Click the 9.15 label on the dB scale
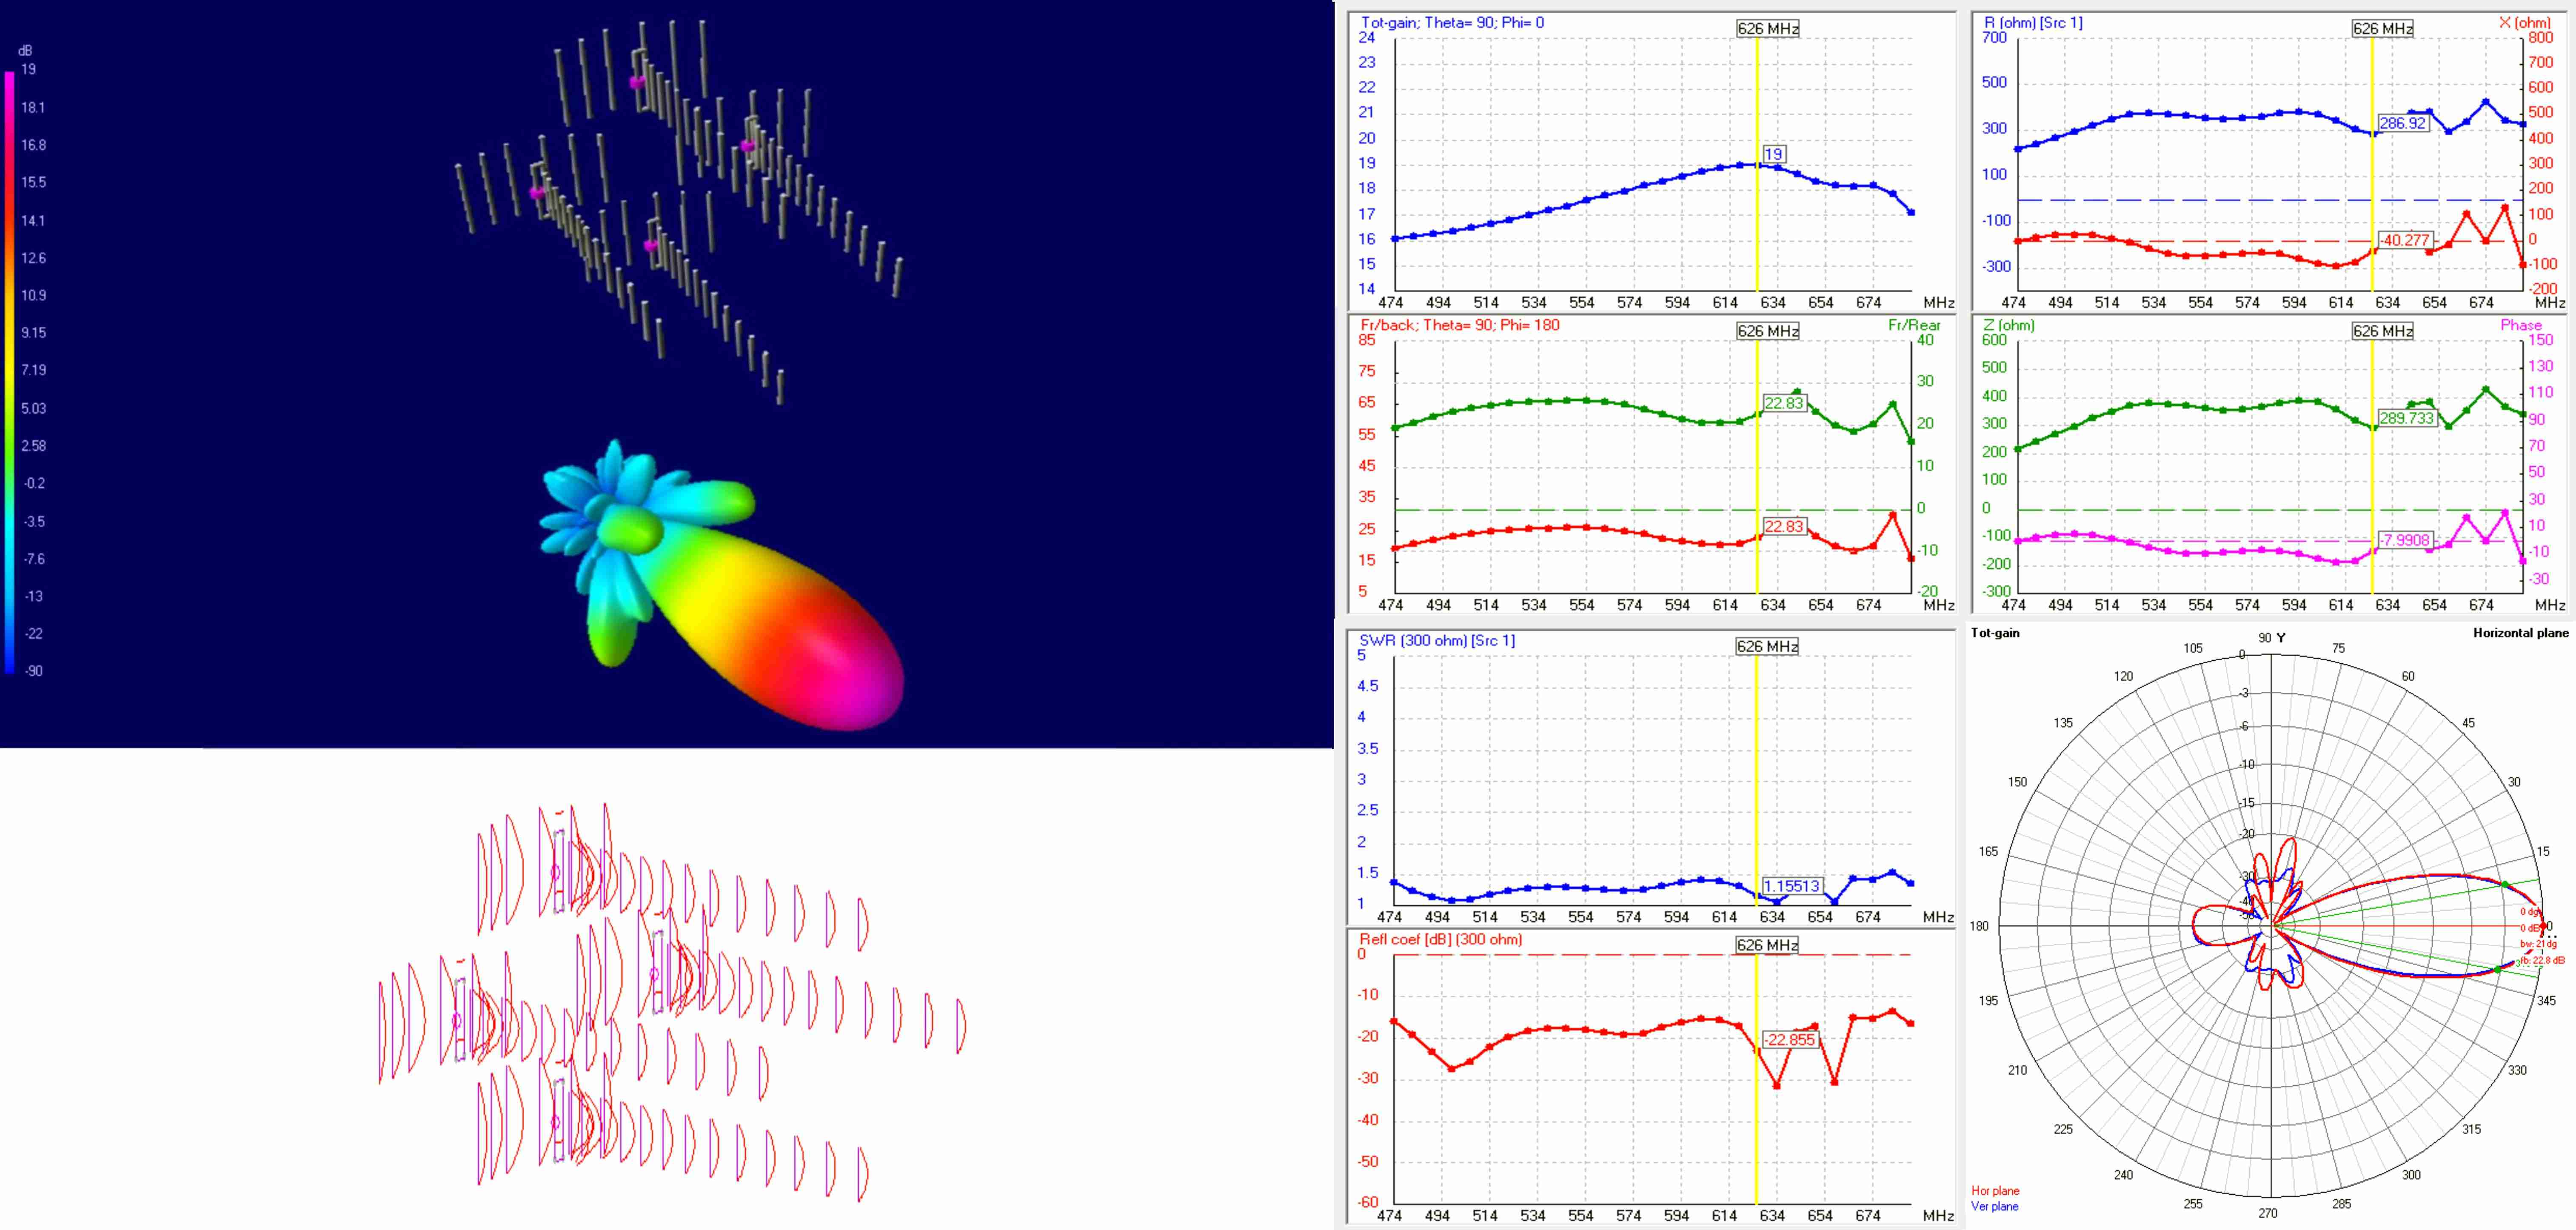This screenshot has width=2576, height=1230. [x=33, y=333]
